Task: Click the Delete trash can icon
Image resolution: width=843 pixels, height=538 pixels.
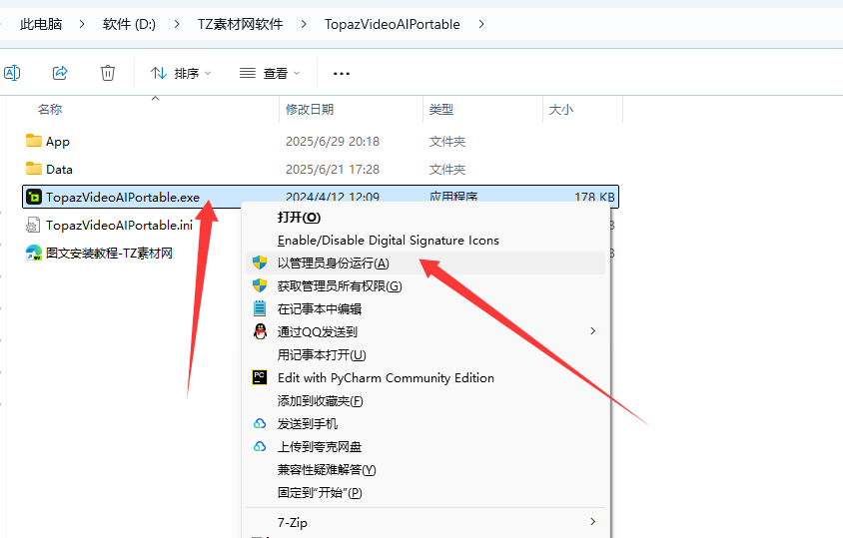Action: click(x=108, y=73)
